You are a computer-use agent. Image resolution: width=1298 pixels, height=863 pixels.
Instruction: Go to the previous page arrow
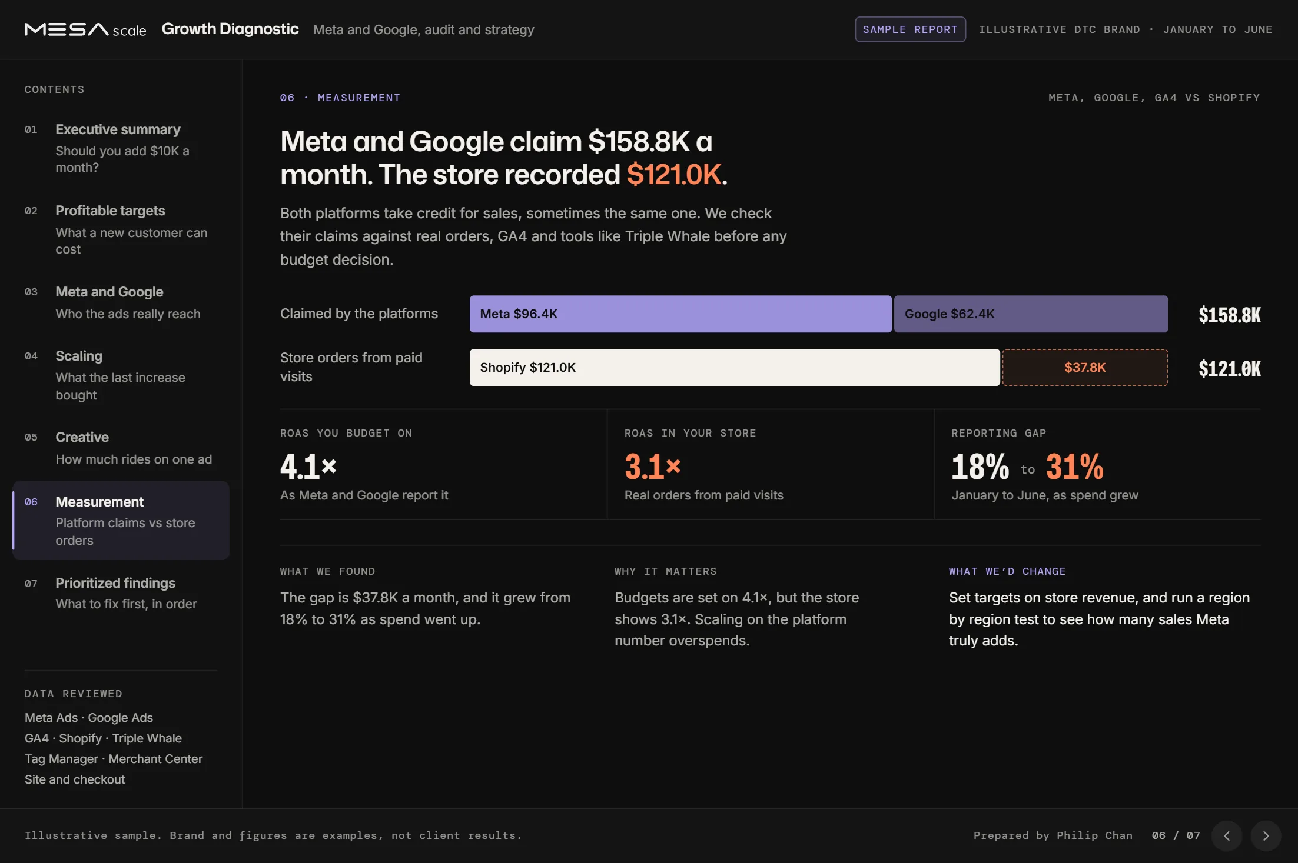click(x=1227, y=836)
